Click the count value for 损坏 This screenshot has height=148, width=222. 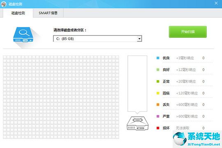tap(203, 128)
